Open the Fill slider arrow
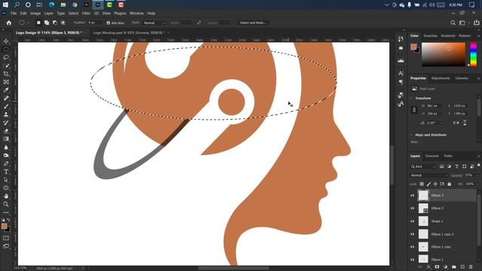Viewport: 482px width, 271px height. coord(477,184)
